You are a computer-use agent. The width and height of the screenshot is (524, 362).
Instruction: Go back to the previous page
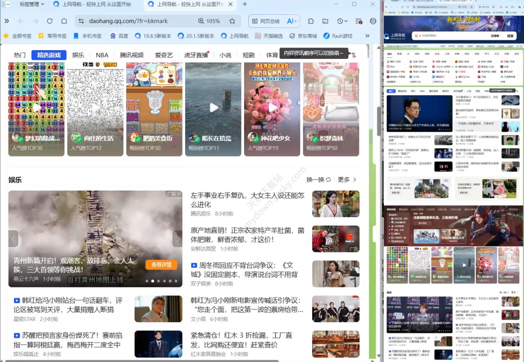click(21, 21)
